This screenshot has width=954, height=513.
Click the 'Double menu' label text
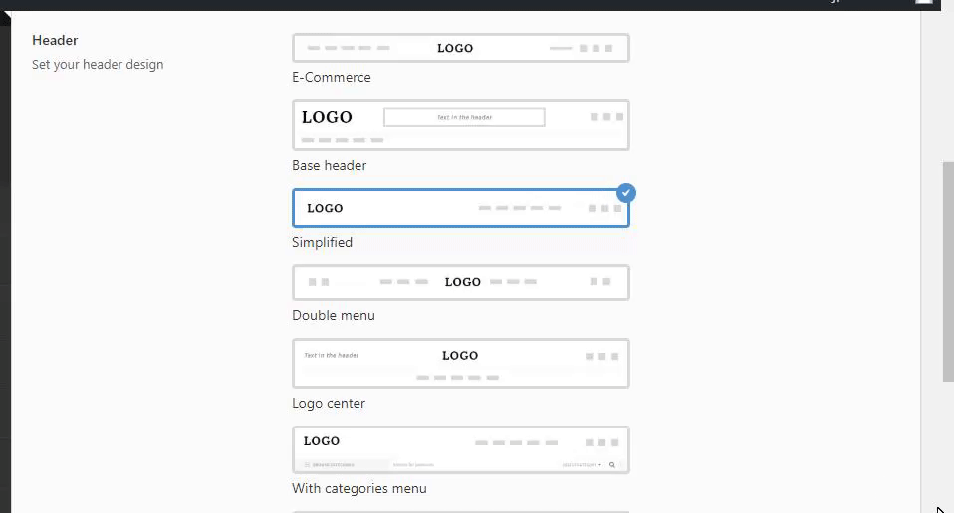tap(333, 315)
